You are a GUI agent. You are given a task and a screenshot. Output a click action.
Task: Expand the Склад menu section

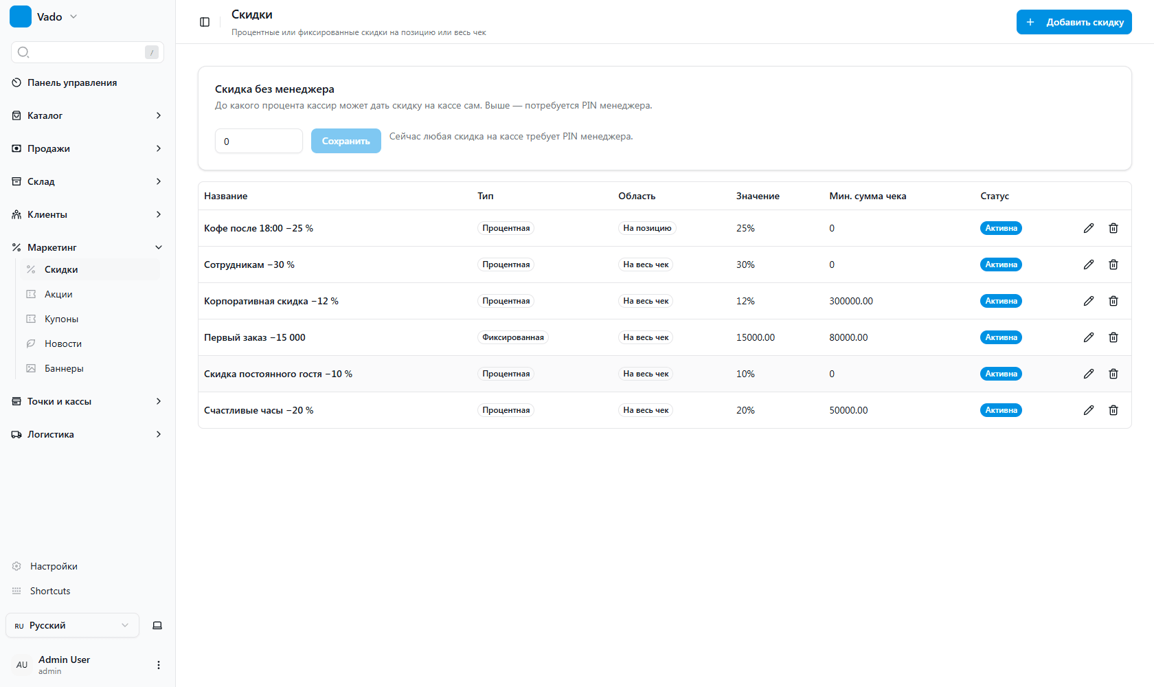(x=88, y=181)
